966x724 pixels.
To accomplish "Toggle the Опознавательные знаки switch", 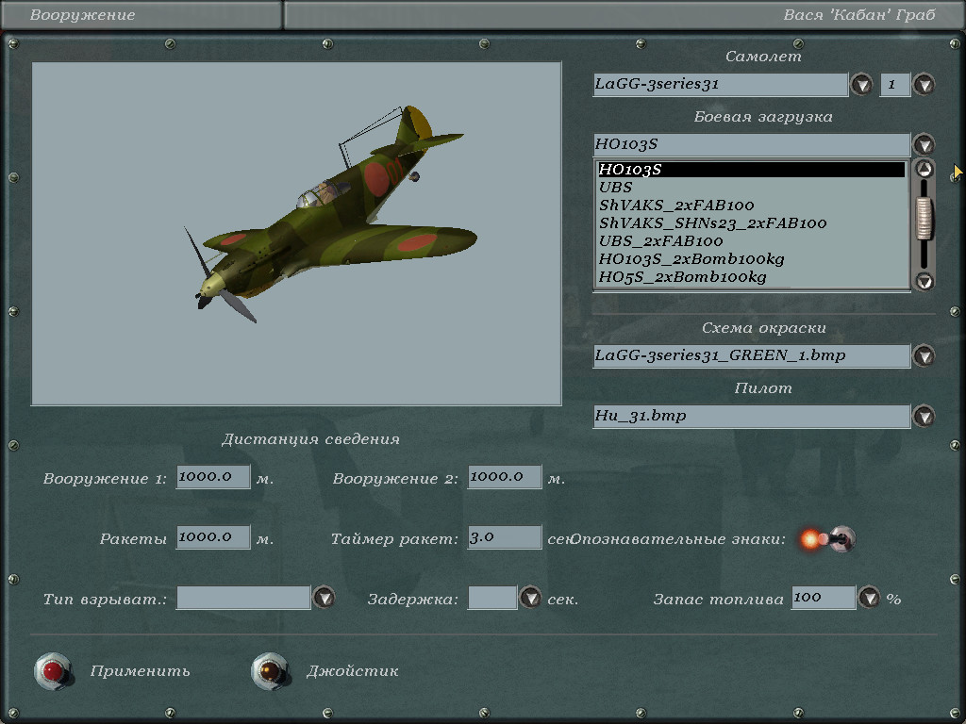I will (828, 539).
